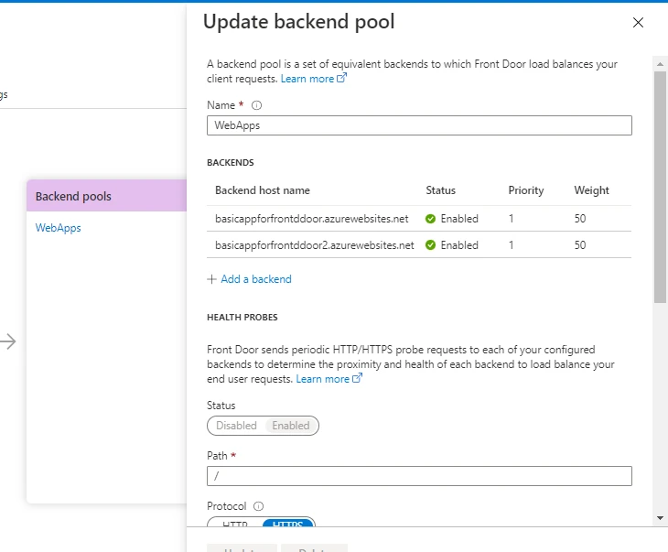668x552 pixels.
Task: Set health probe Status to Disabled
Action: click(x=236, y=426)
